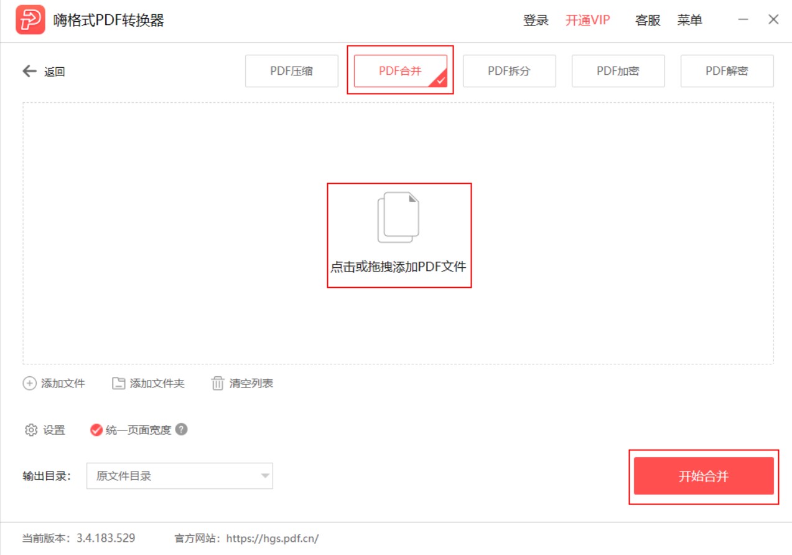Open the 菜单 menu
Viewport: 792px width, 555px height.
(x=689, y=21)
